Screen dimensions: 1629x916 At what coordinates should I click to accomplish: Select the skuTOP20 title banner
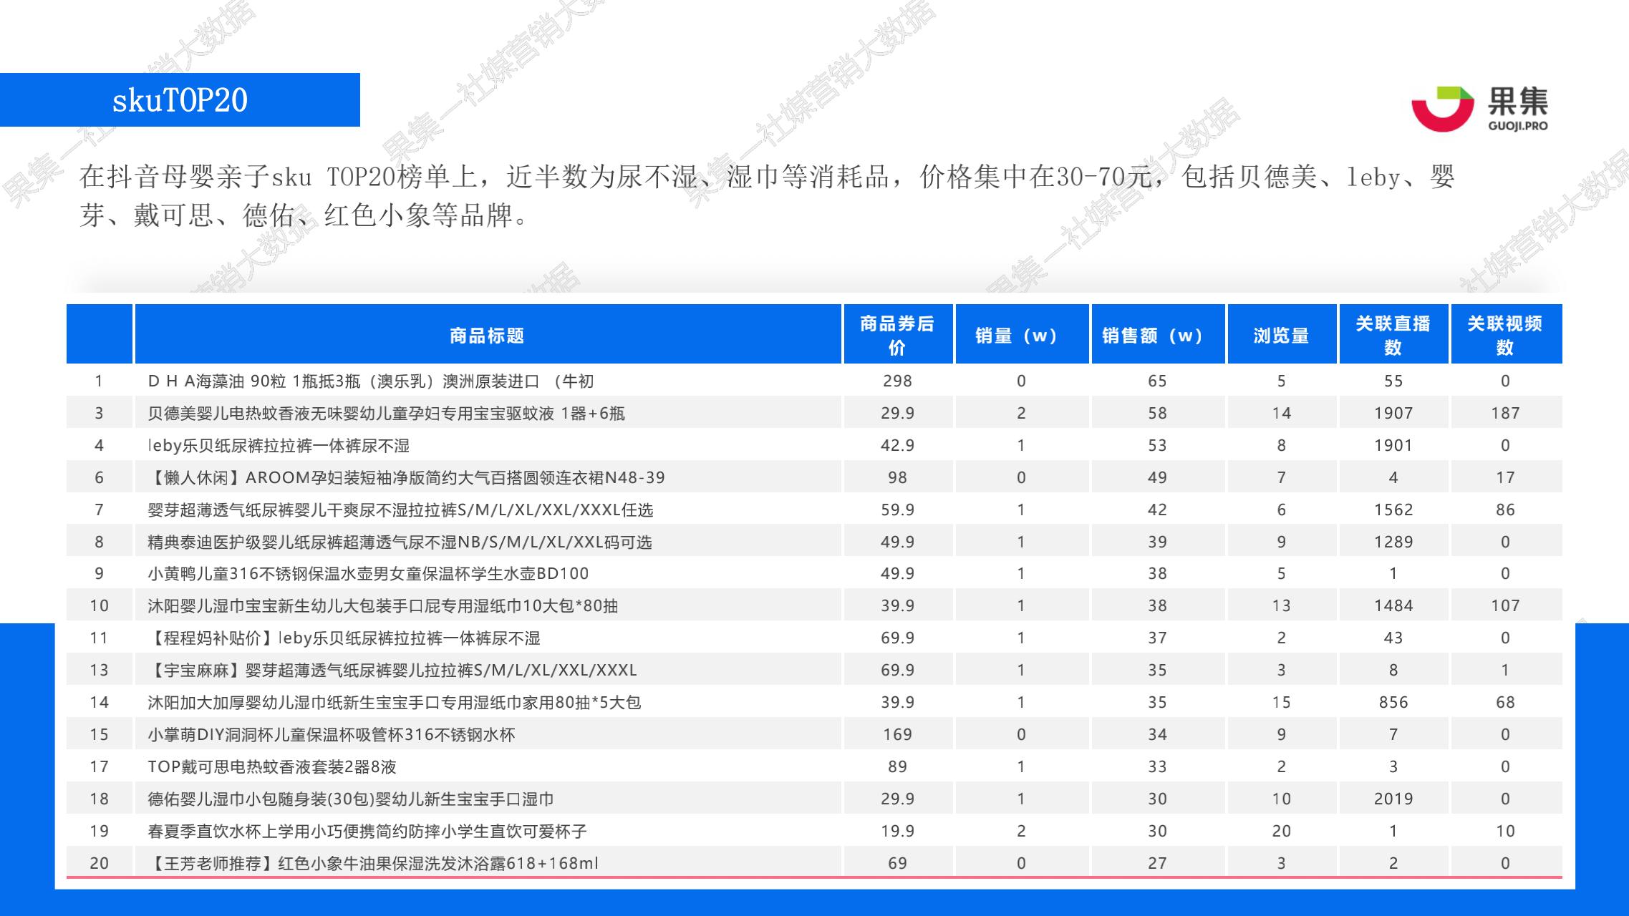pyautogui.click(x=180, y=100)
